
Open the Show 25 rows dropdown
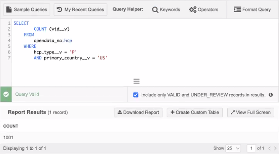(x=233, y=148)
